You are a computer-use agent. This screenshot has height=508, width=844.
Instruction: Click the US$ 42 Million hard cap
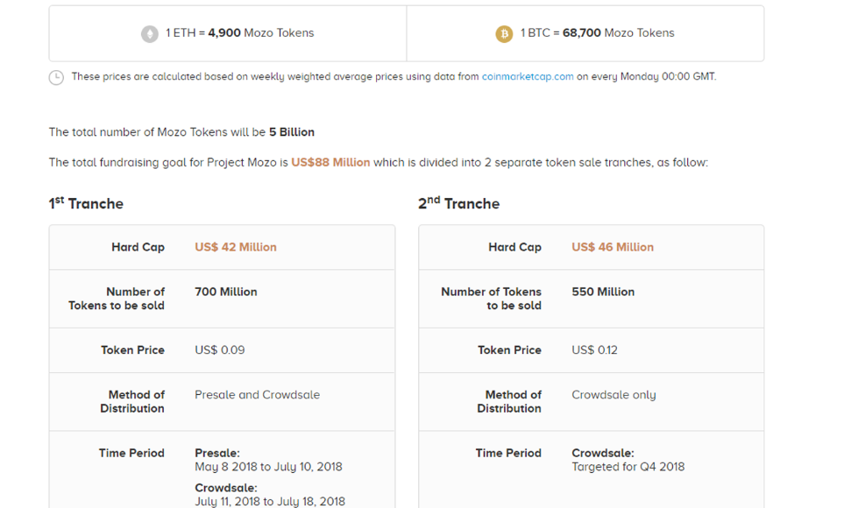click(235, 247)
